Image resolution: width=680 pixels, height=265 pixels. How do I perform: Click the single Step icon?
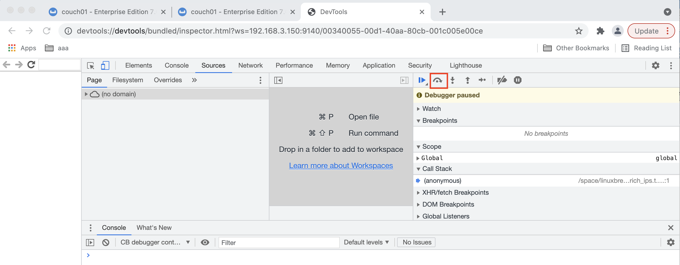482,80
